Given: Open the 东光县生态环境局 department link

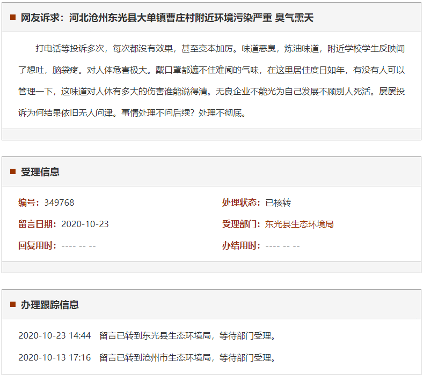Looking at the screenshot, I should [299, 224].
